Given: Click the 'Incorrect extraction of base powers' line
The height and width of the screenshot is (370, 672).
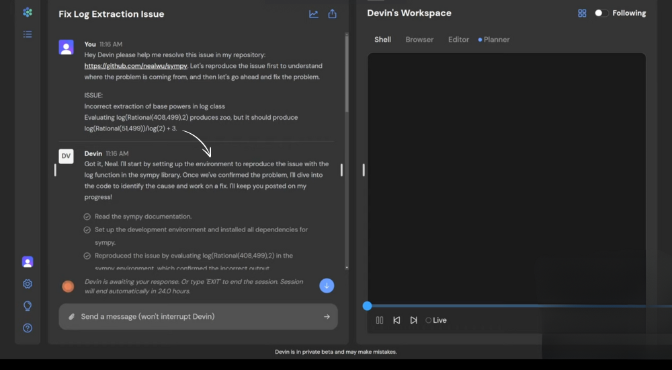Looking at the screenshot, I should click(155, 106).
